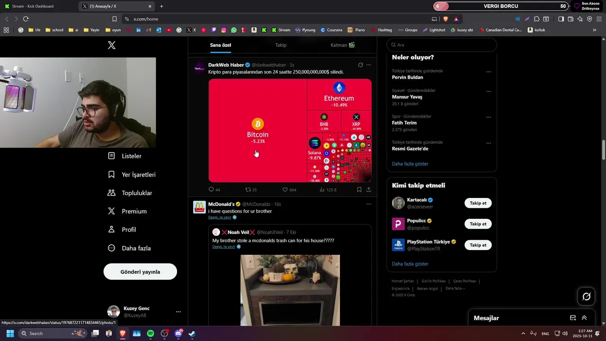Open options for Resmi Gazete'de trend
Viewport: 606px width, 341px height.
tap(489, 143)
